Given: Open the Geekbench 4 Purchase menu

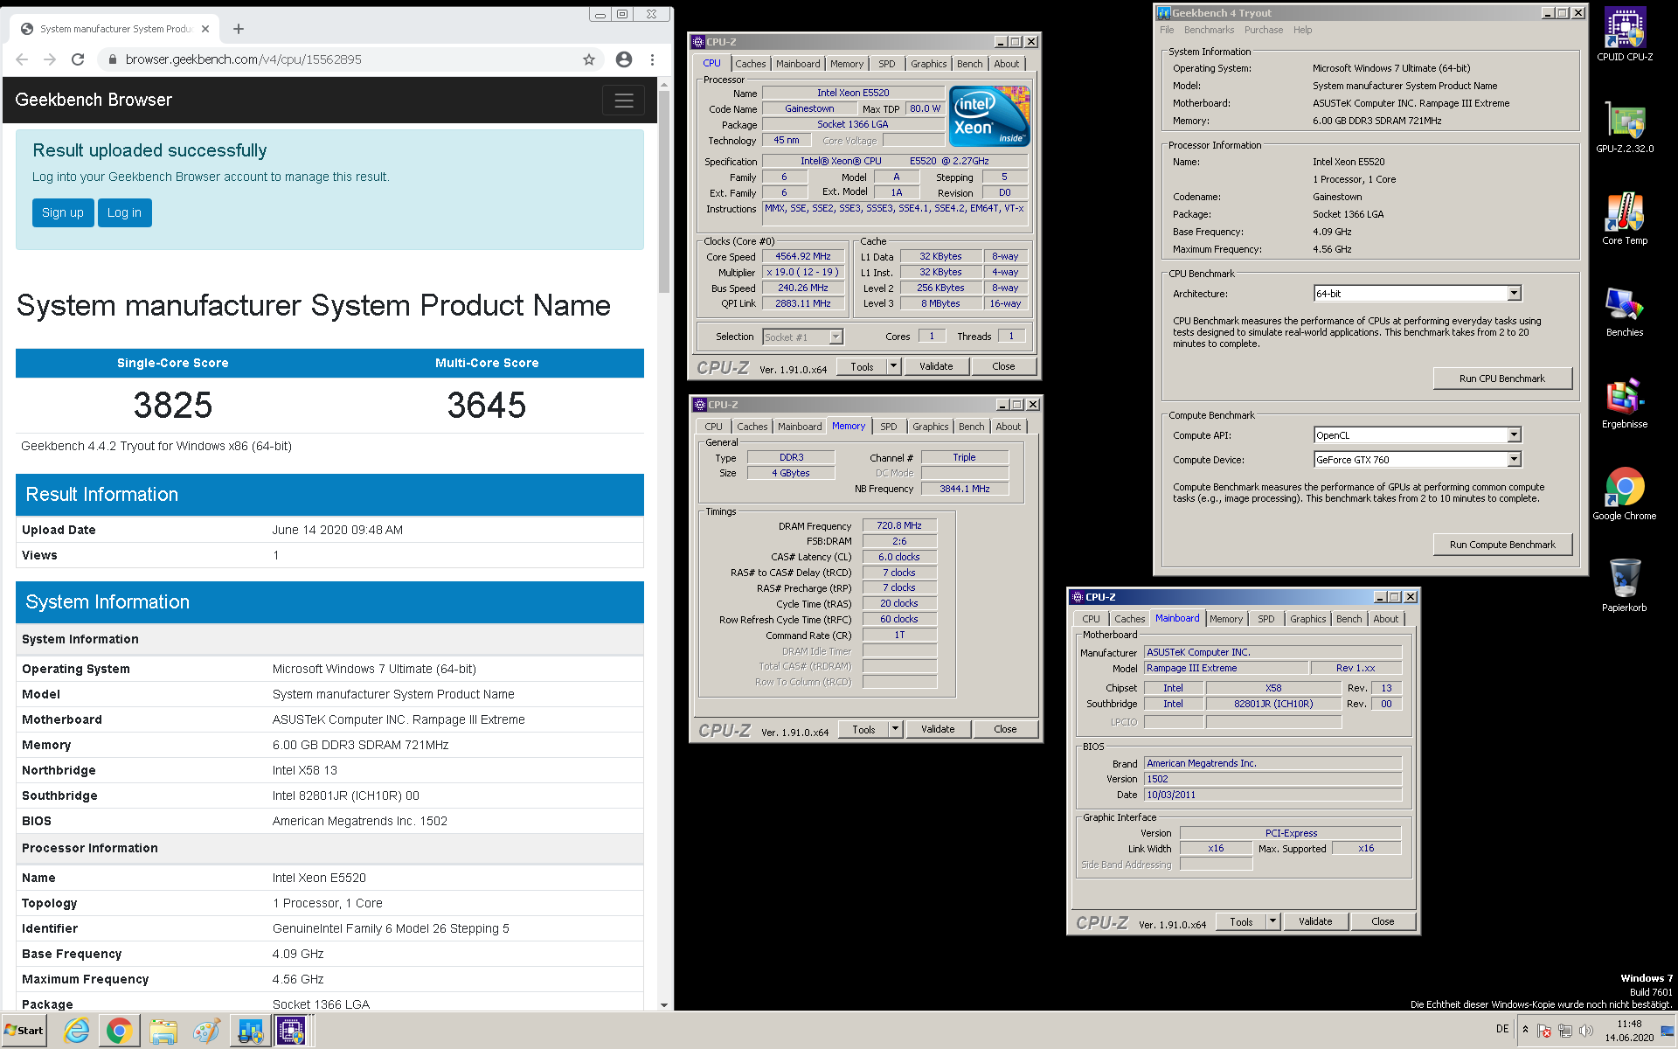Looking at the screenshot, I should [1264, 30].
